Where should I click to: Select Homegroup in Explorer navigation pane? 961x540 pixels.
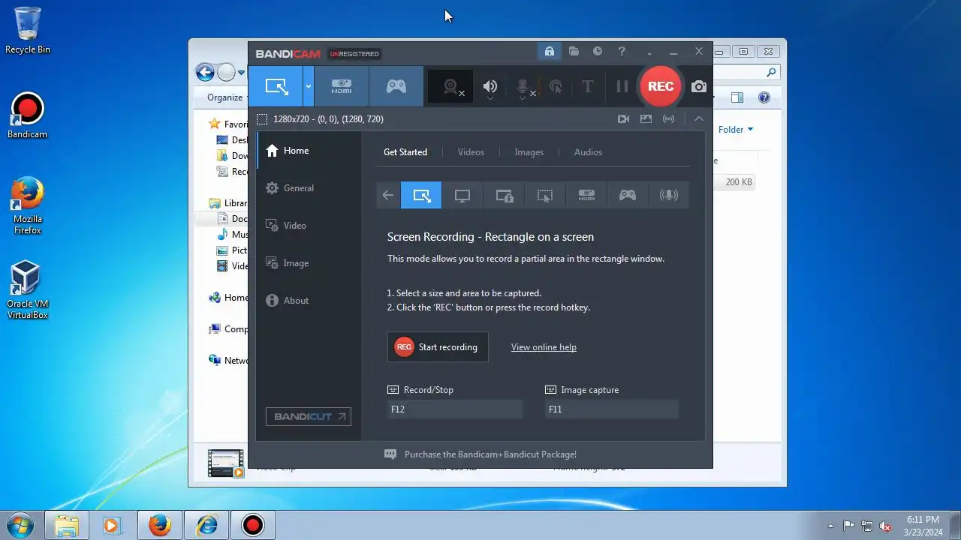[228, 298]
